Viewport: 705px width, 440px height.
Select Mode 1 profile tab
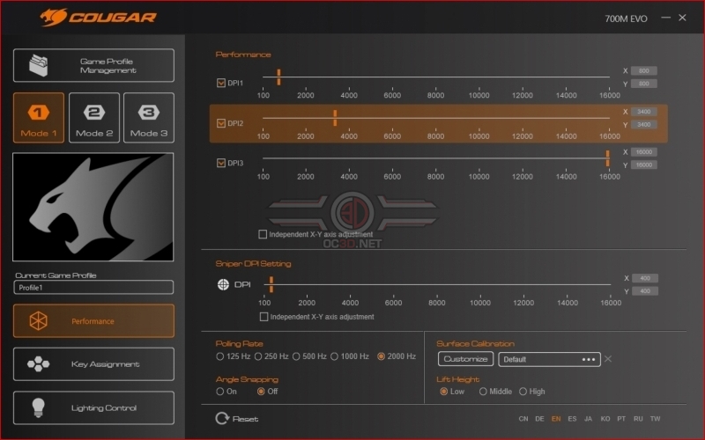pos(39,118)
